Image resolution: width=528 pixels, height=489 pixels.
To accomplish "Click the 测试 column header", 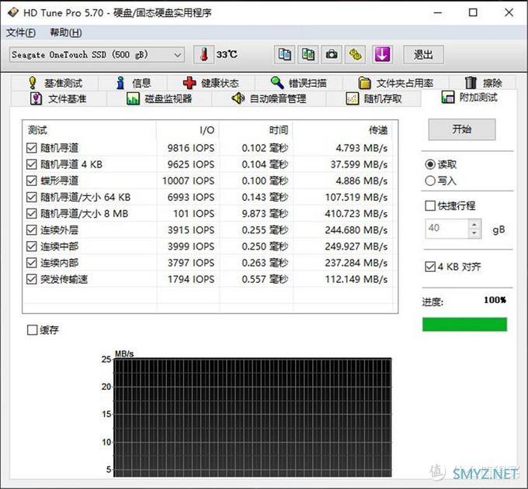I will (x=89, y=130).
